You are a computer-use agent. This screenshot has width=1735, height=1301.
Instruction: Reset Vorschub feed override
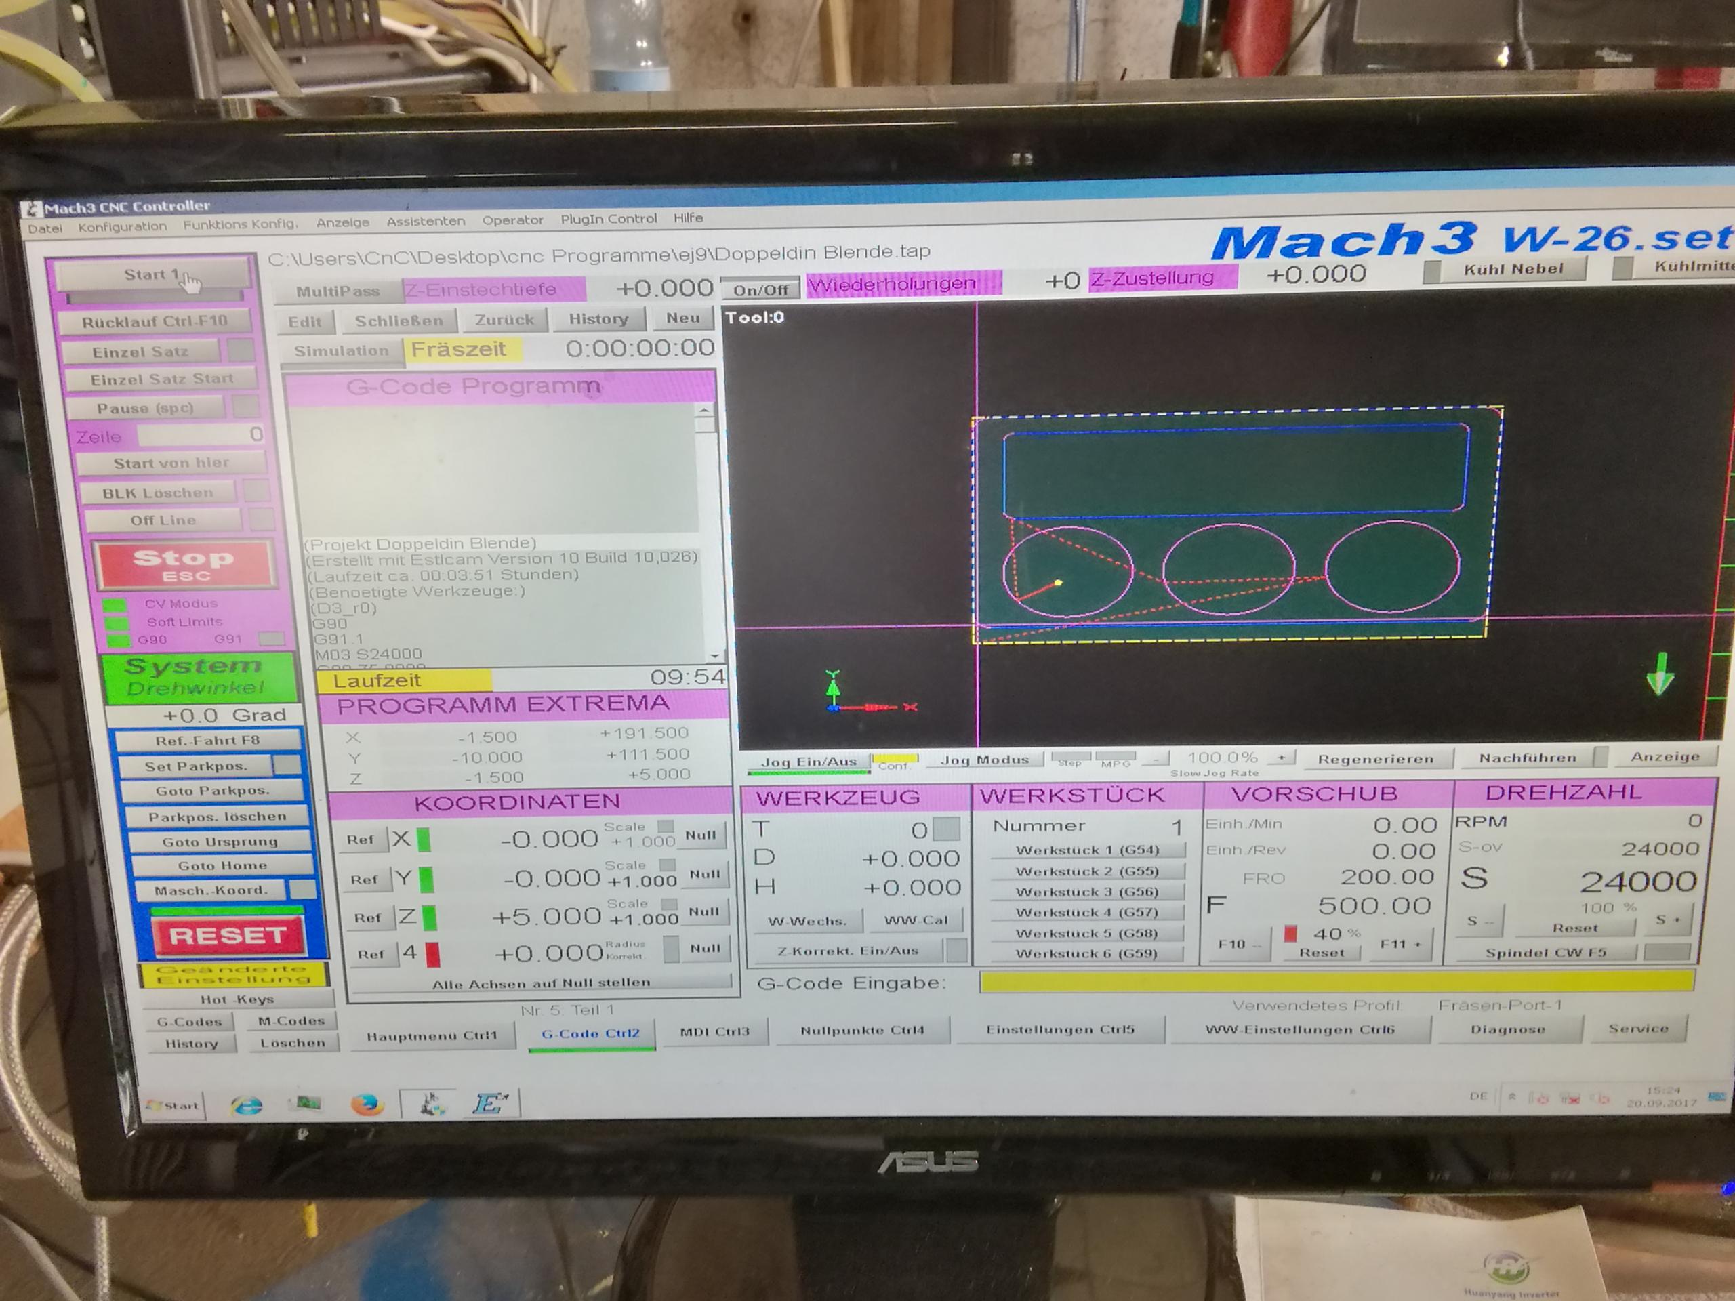(x=1321, y=953)
